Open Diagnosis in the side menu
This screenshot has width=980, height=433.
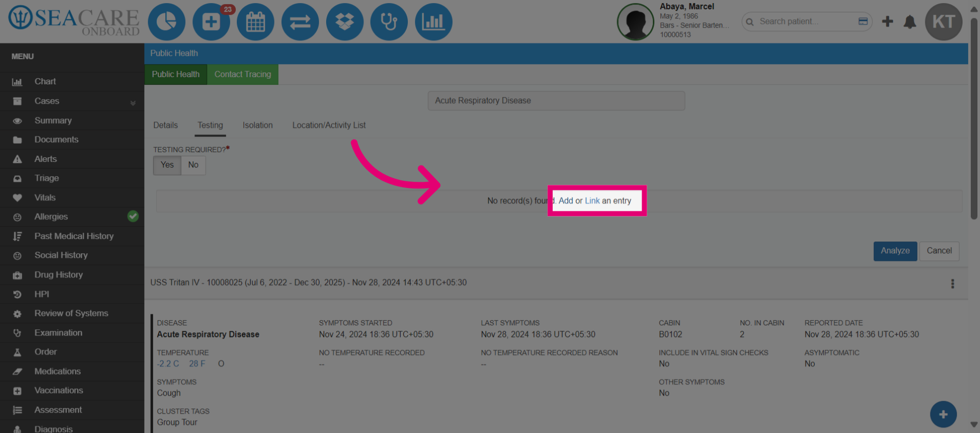point(72,428)
